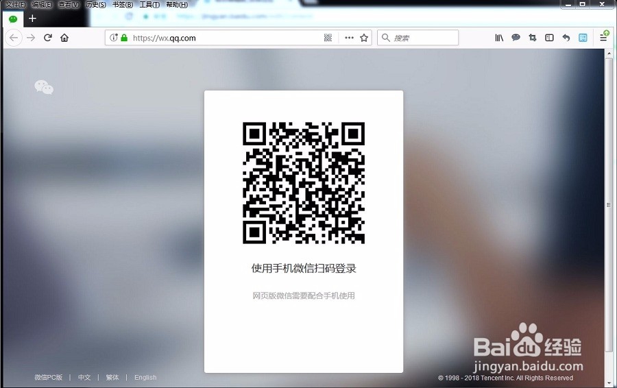Switch language to 中文
The width and height of the screenshot is (617, 388).
(84, 377)
